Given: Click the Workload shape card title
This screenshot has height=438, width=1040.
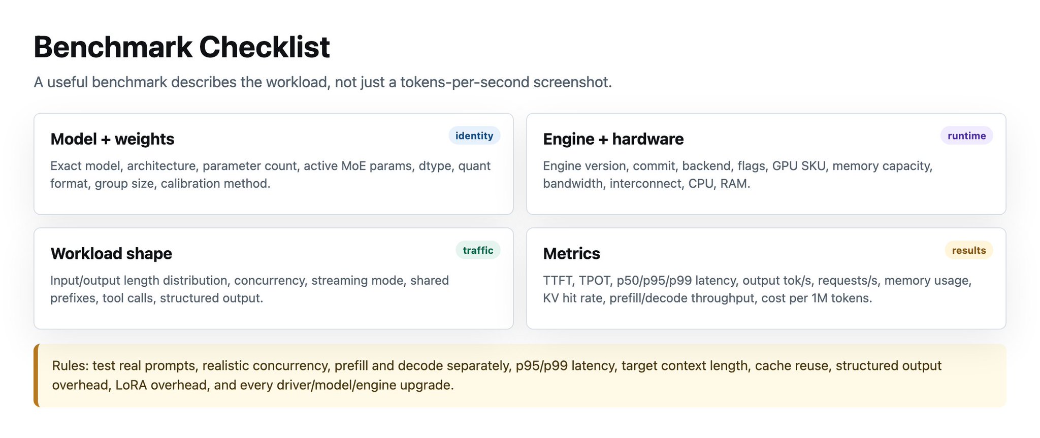Looking at the screenshot, I should tap(111, 254).
